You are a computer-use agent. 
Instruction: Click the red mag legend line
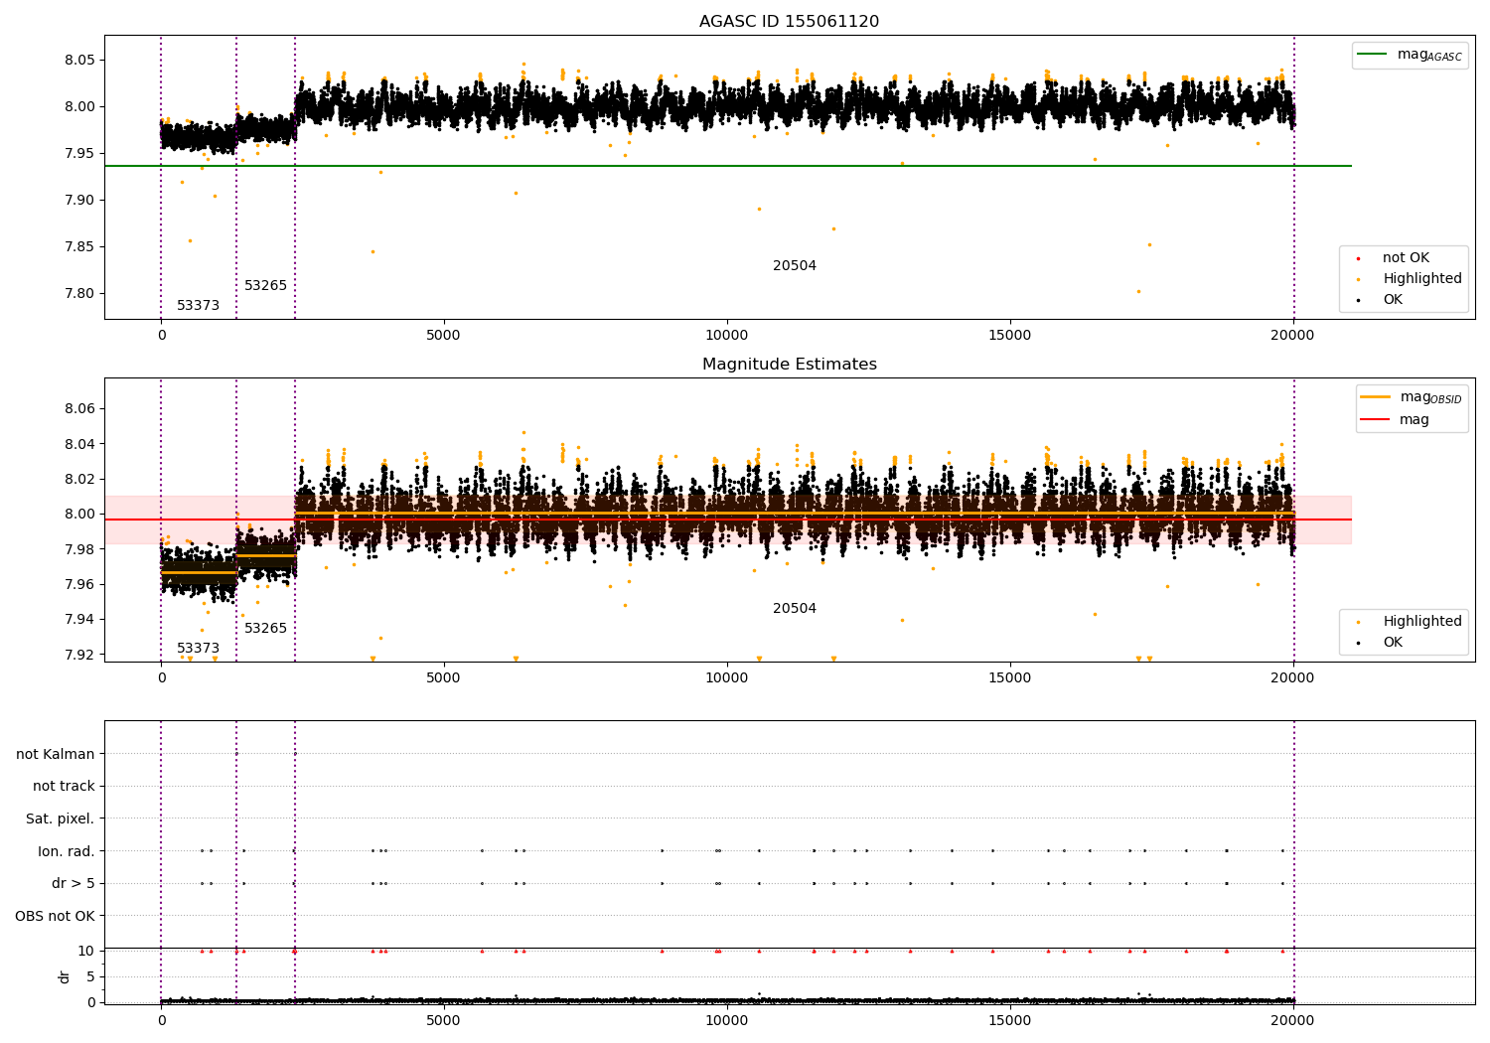1376,419
